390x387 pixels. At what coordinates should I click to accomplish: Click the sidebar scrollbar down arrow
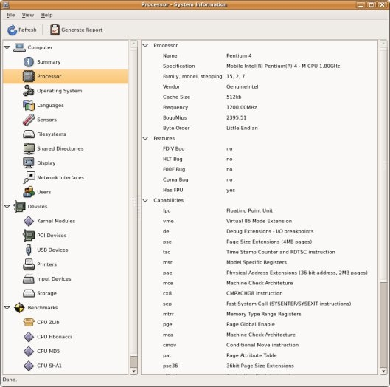coord(134,371)
